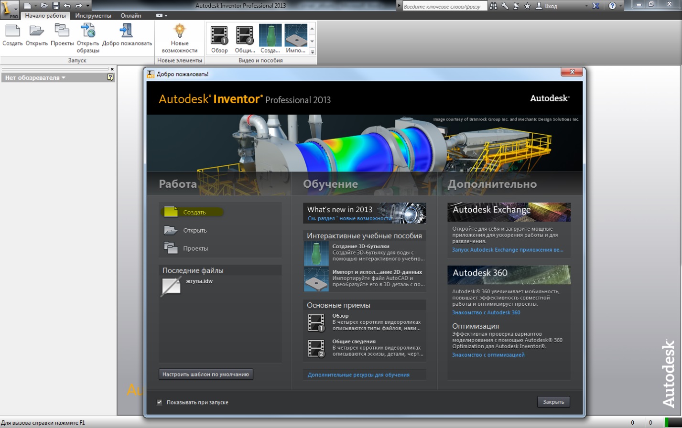Click the Help question mark icon
Viewport: 682px width, 428px height.
point(612,6)
